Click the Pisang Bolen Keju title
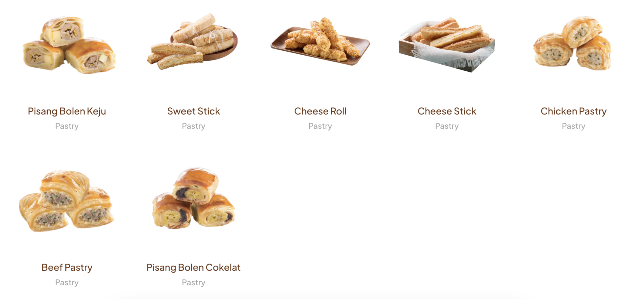 [x=67, y=111]
